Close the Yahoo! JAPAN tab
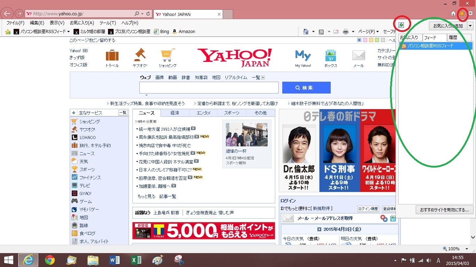This screenshot has height=267, width=476. 219,14
